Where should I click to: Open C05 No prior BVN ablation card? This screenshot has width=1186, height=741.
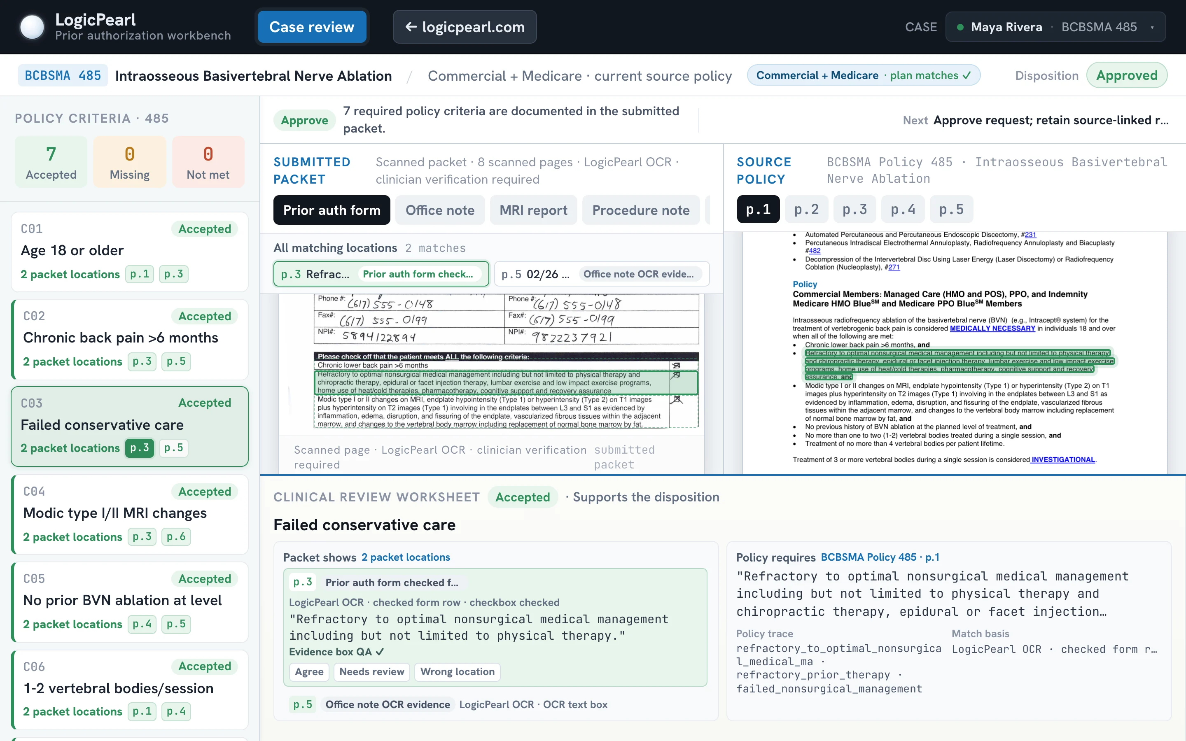tap(129, 602)
